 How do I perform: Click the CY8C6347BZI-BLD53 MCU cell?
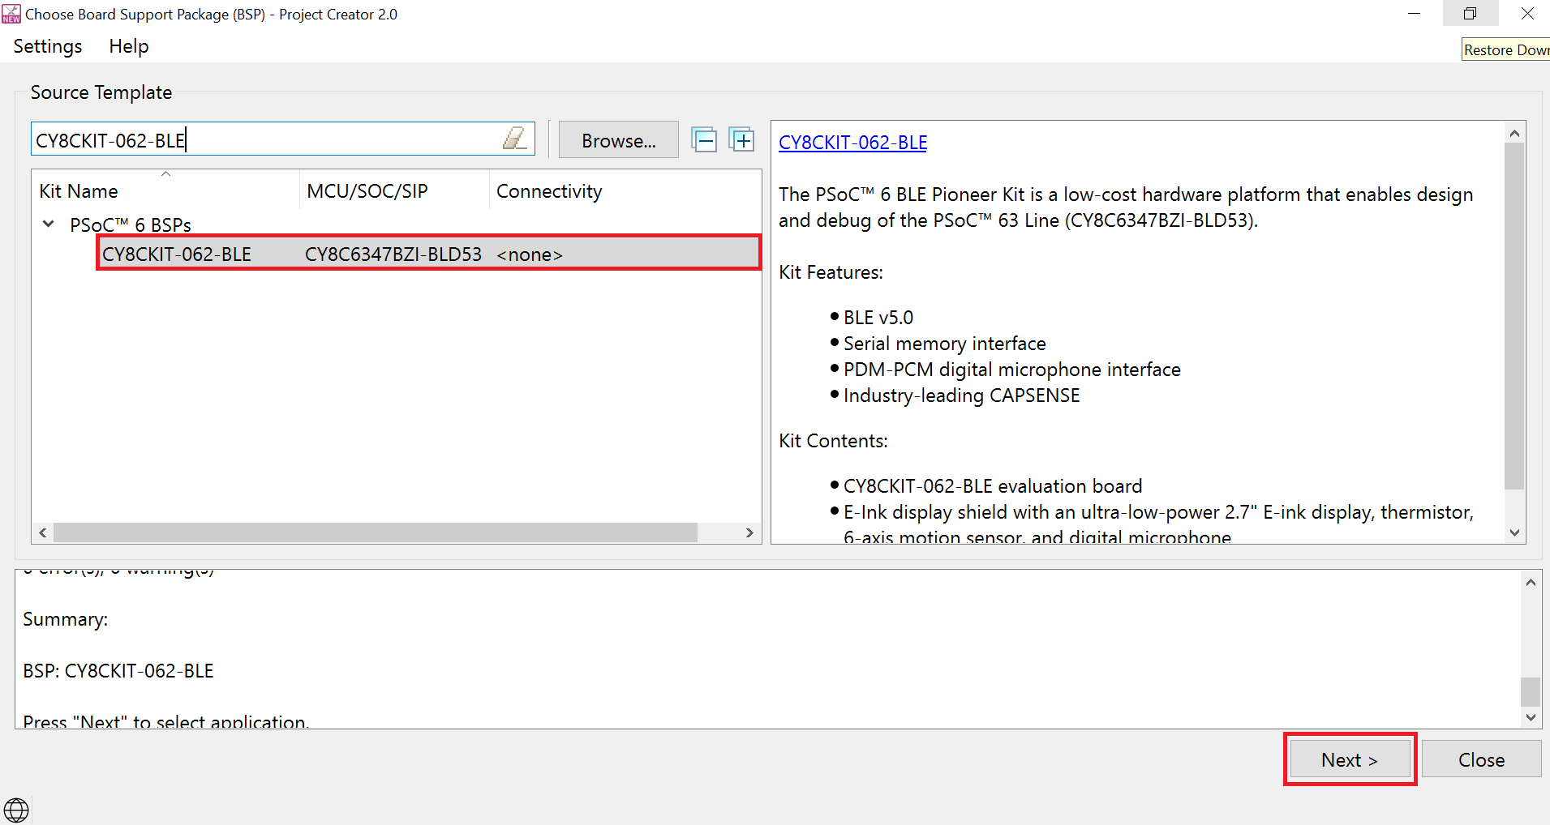pyautogui.click(x=393, y=254)
